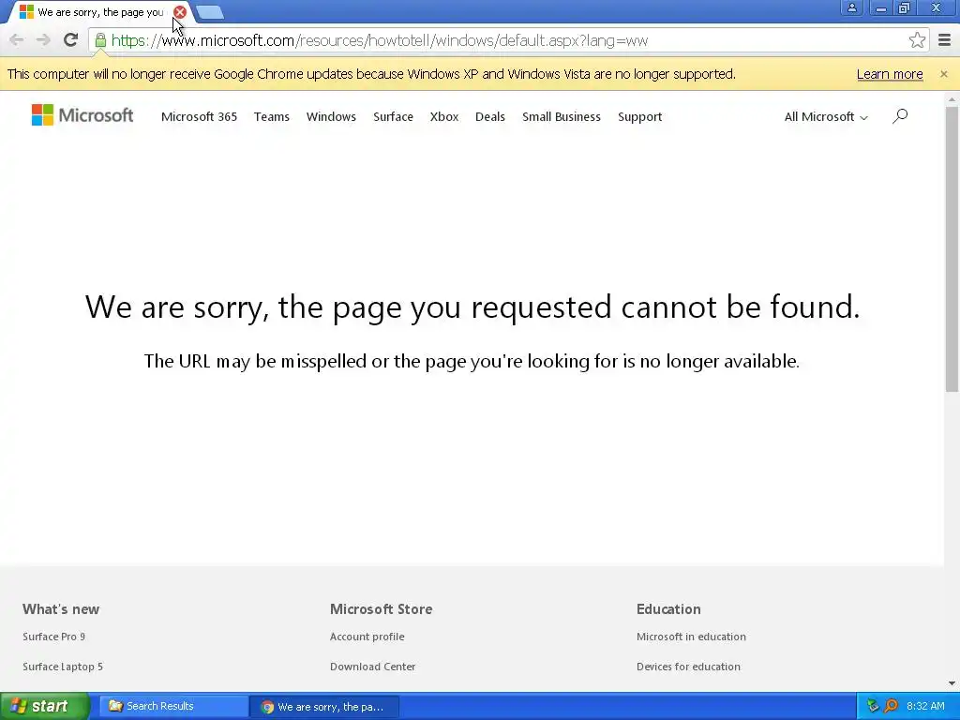The image size is (960, 720).
Task: Open the Learn more link in infobar
Action: (x=890, y=74)
